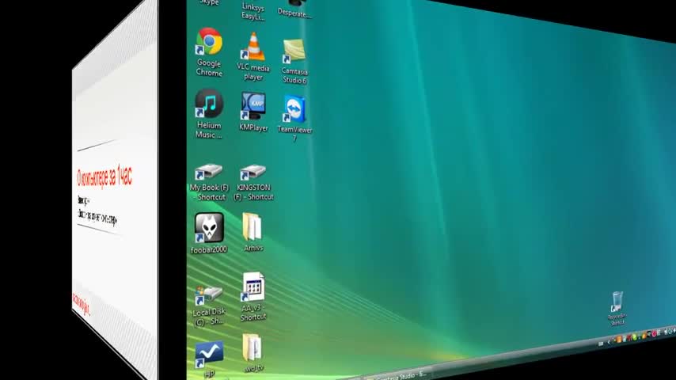Viewport: 676px width, 380px height.
Task: Launch KMPlayer from the desktop
Action: pos(253,112)
